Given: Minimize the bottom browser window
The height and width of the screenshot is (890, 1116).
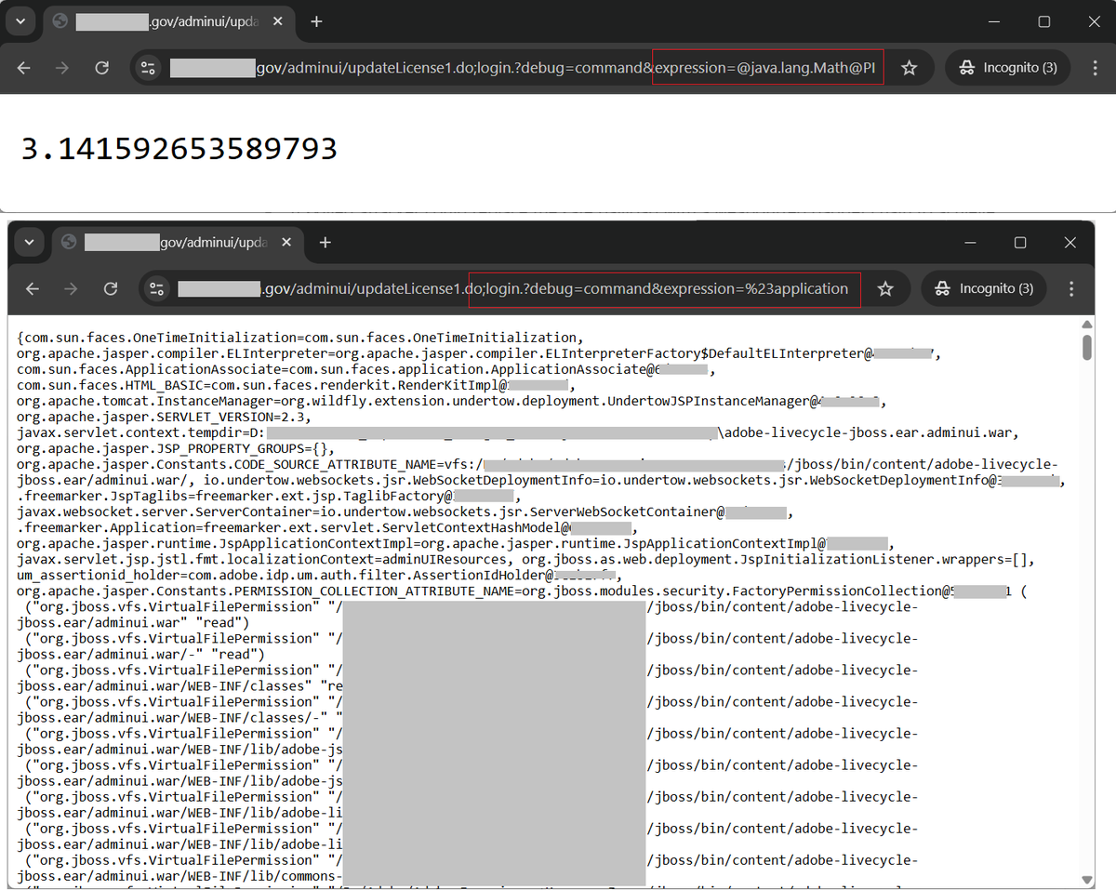Looking at the screenshot, I should pyautogui.click(x=970, y=243).
